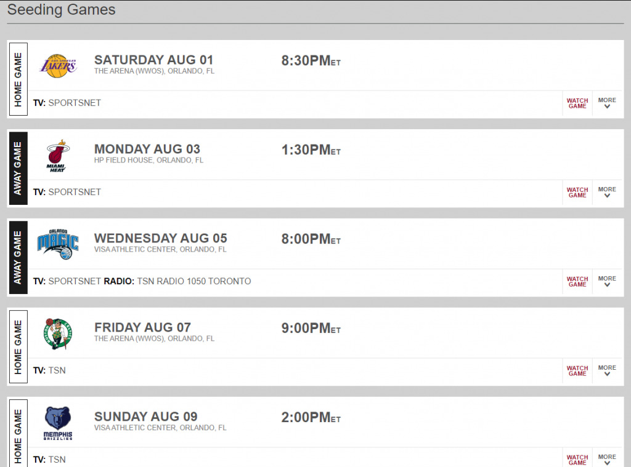Expand More for Wednesday Aug 05 game
The width and height of the screenshot is (631, 467).
607,281
